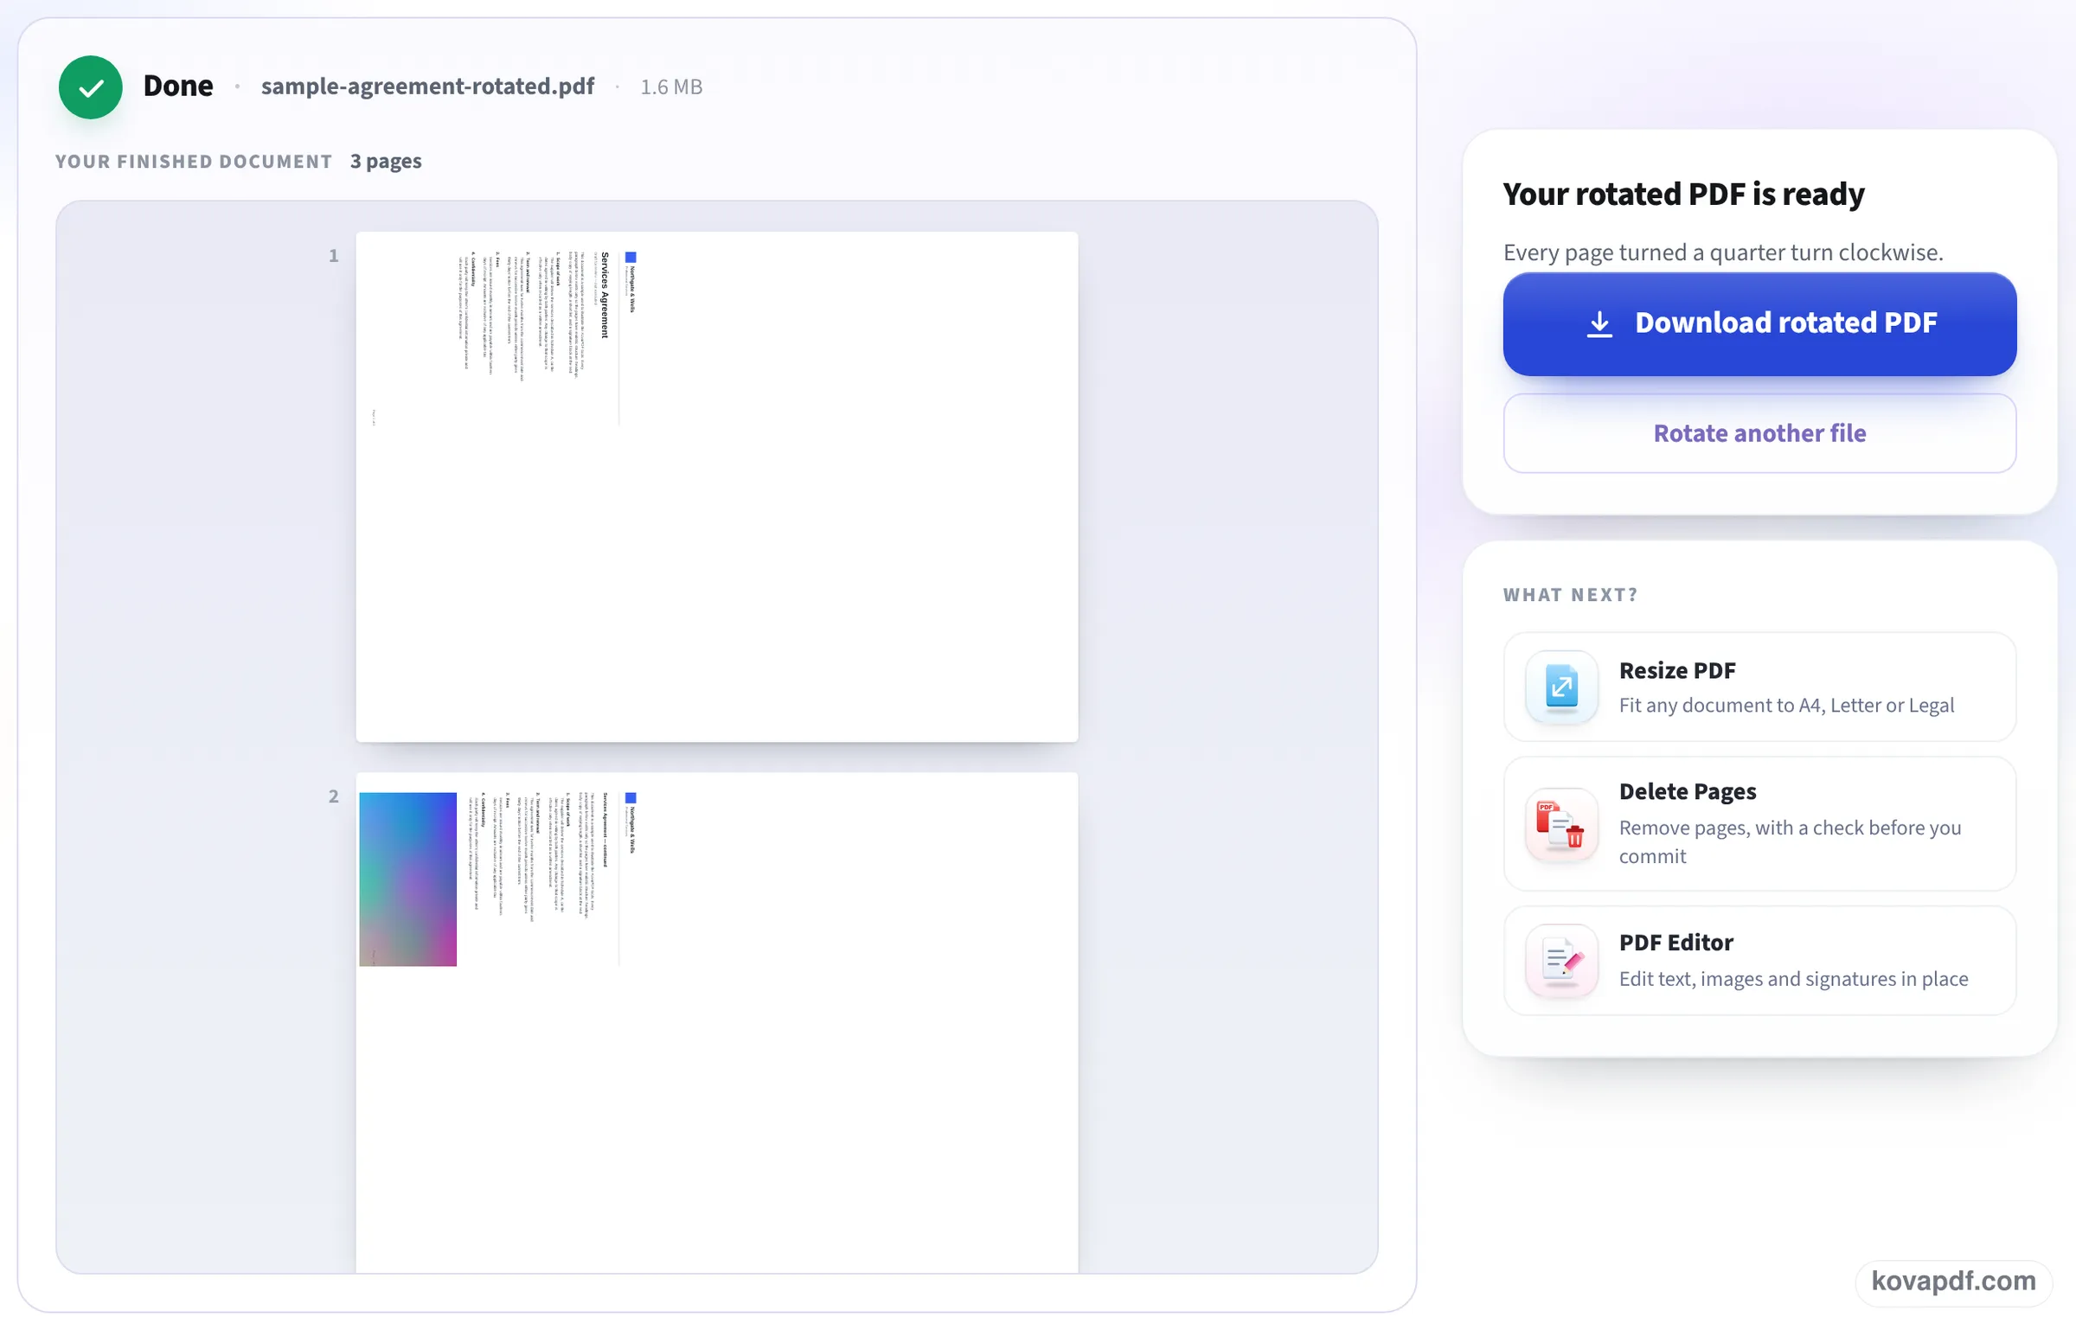This screenshot has height=1330, width=2076.
Task: Open page 1 preview thumbnail
Action: pos(716,487)
